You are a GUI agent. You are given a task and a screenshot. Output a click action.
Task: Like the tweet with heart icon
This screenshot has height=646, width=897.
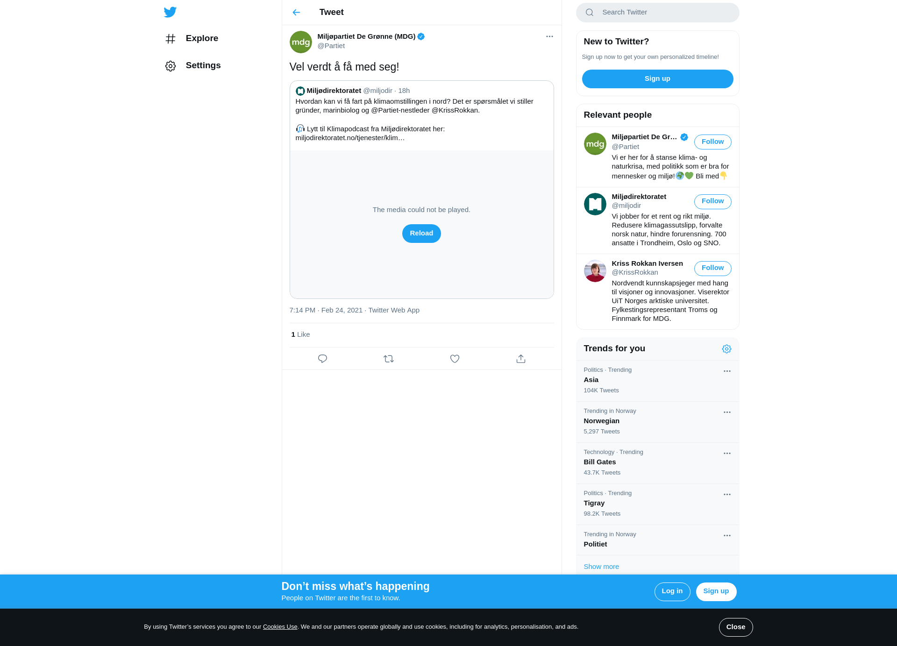(455, 359)
